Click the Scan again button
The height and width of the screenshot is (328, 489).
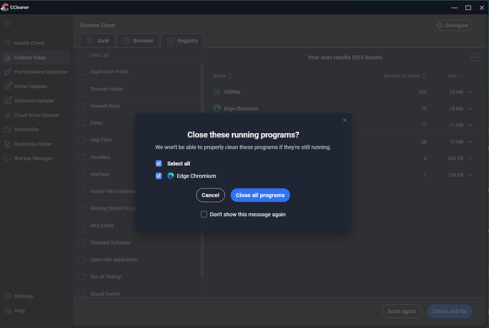(x=402, y=311)
